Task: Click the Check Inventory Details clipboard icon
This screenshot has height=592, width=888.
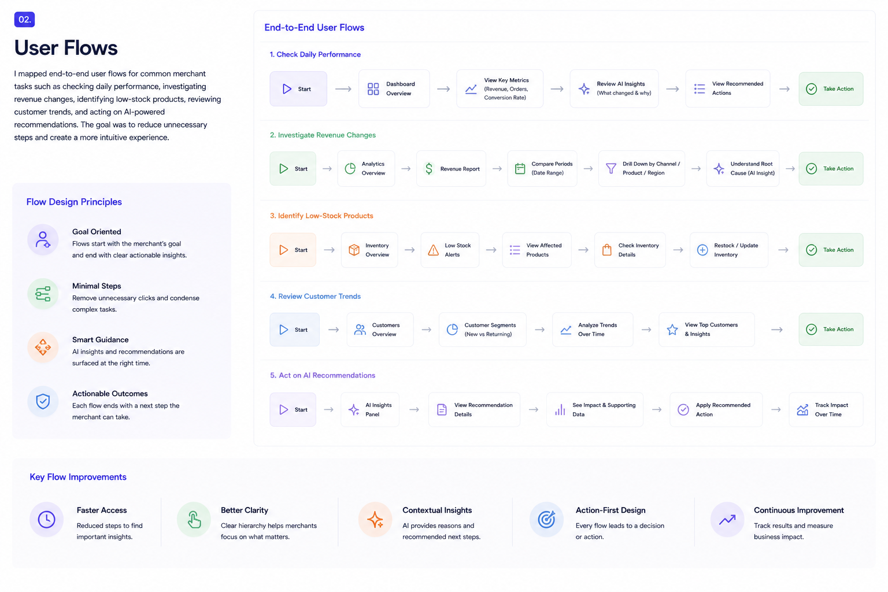Action: [607, 250]
